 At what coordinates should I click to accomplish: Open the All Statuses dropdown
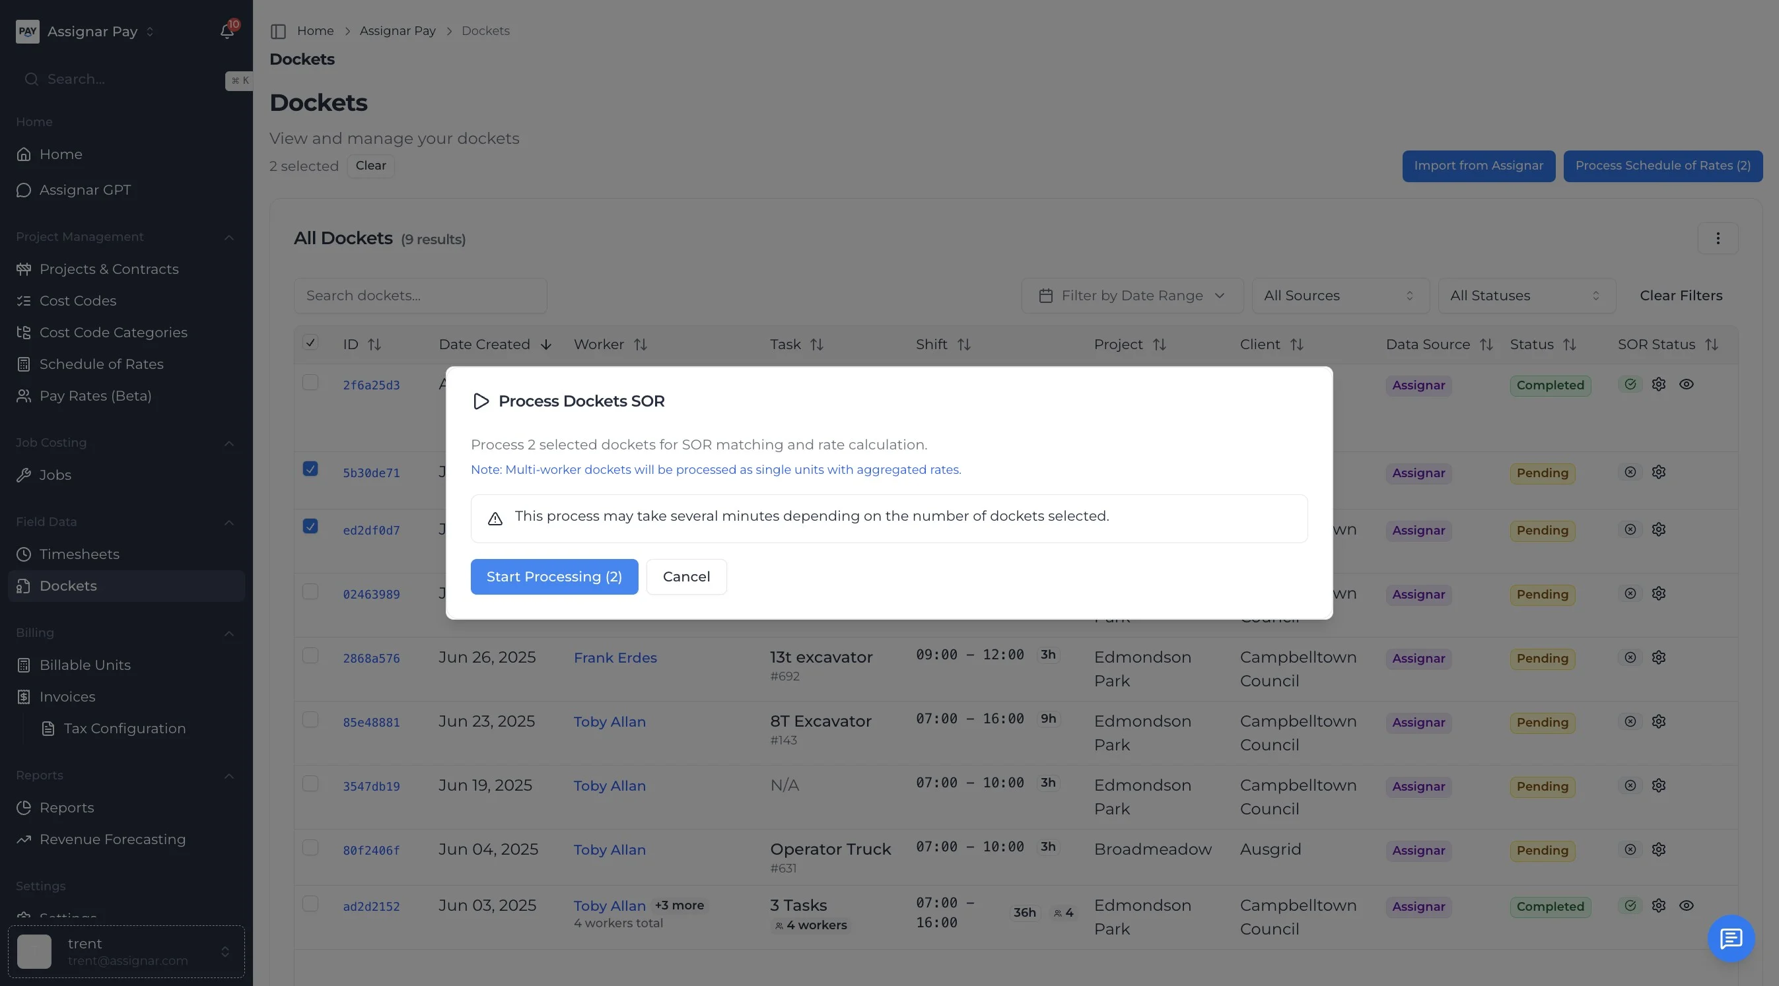click(x=1525, y=295)
